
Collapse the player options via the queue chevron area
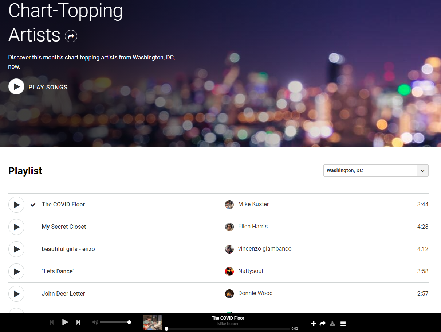[343, 323]
